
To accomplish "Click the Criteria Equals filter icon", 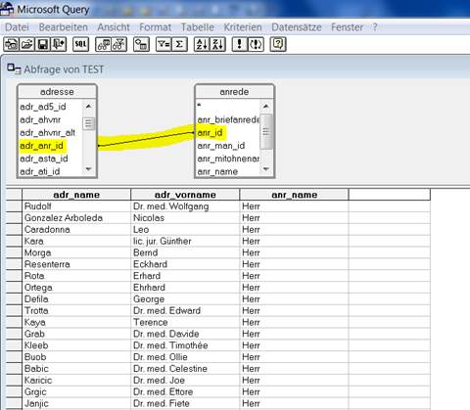I will tap(164, 44).
